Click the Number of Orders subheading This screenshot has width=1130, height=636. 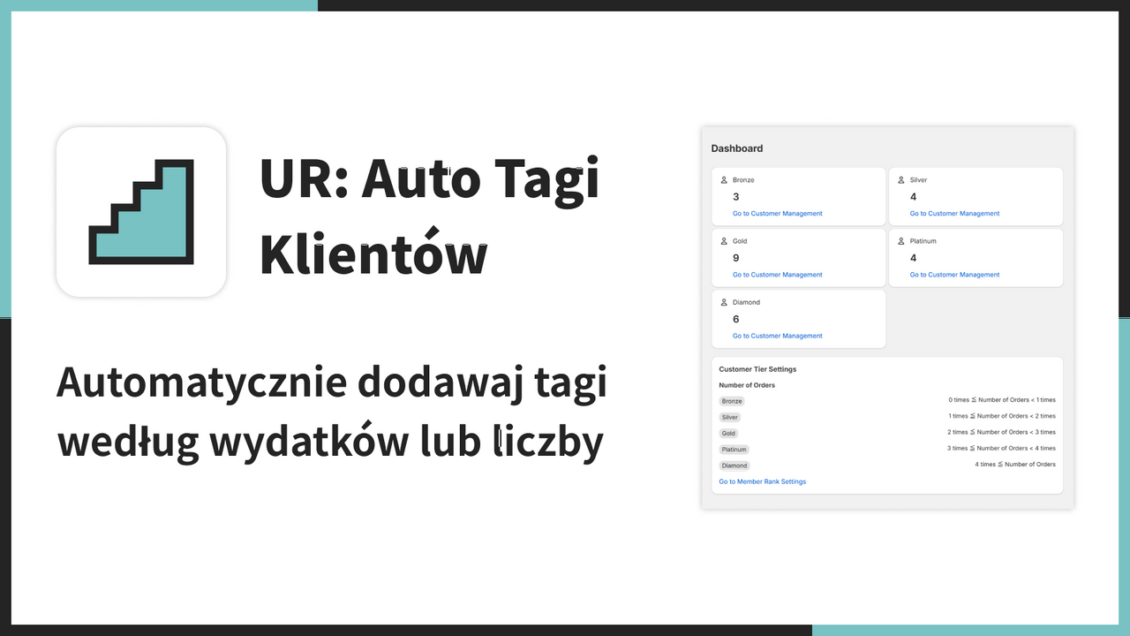[747, 385]
